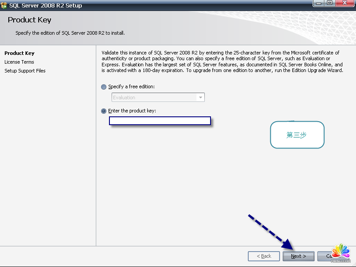The image size is (356, 267).
Task: Click the 第三步 callout bubble
Action: (297, 135)
